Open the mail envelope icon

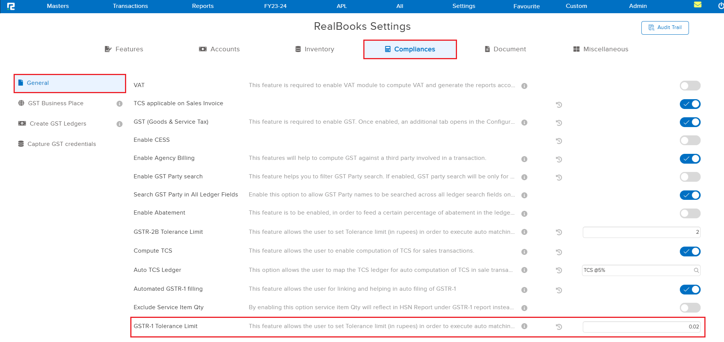tap(698, 5)
